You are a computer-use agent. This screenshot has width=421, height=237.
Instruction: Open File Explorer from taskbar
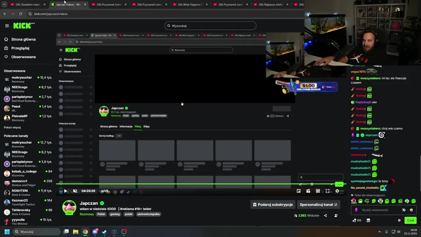76,232
